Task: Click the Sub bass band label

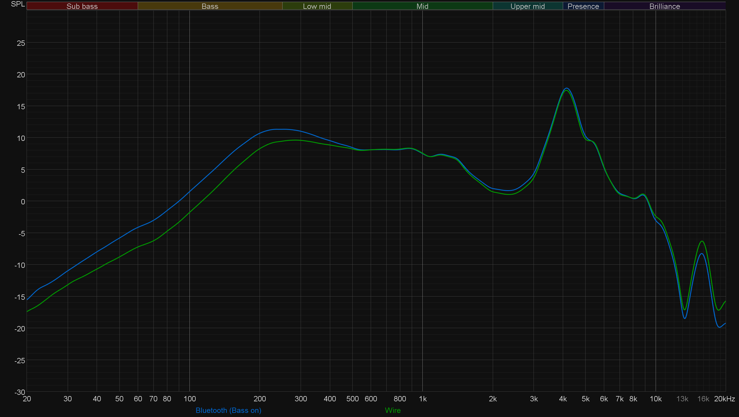Action: (82, 6)
